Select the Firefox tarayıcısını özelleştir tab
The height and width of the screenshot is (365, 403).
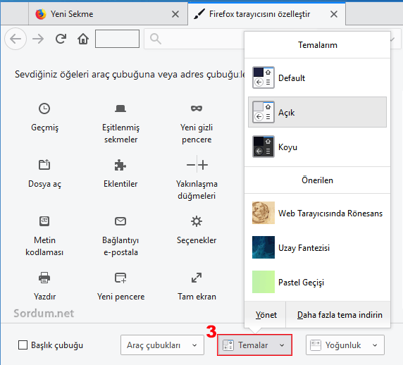266,14
